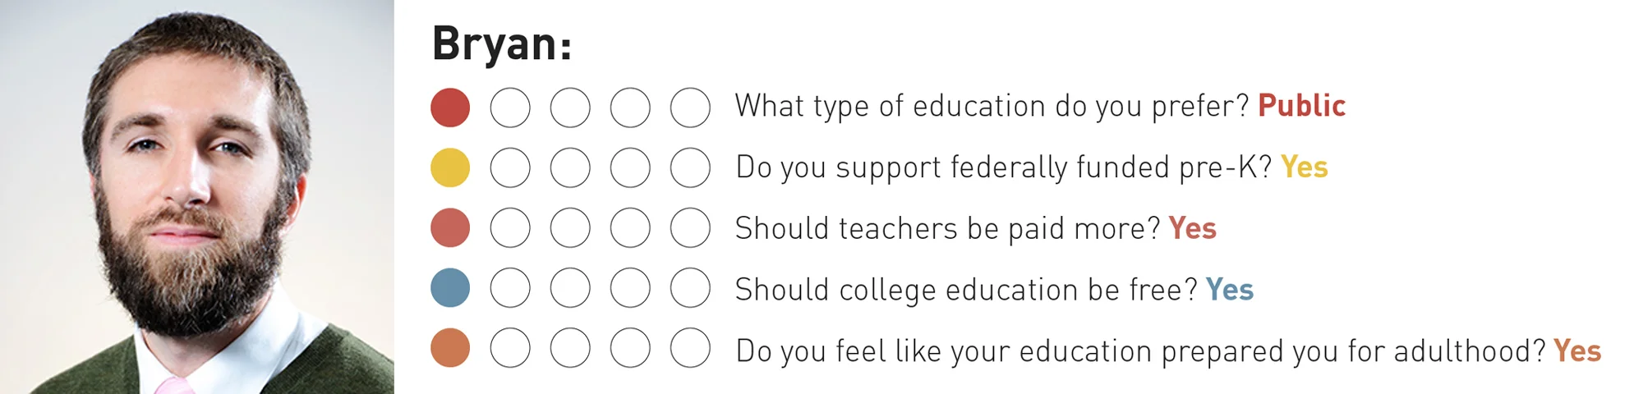Click the filled blue circle in college row
The width and height of the screenshot is (1643, 394).
(x=450, y=288)
